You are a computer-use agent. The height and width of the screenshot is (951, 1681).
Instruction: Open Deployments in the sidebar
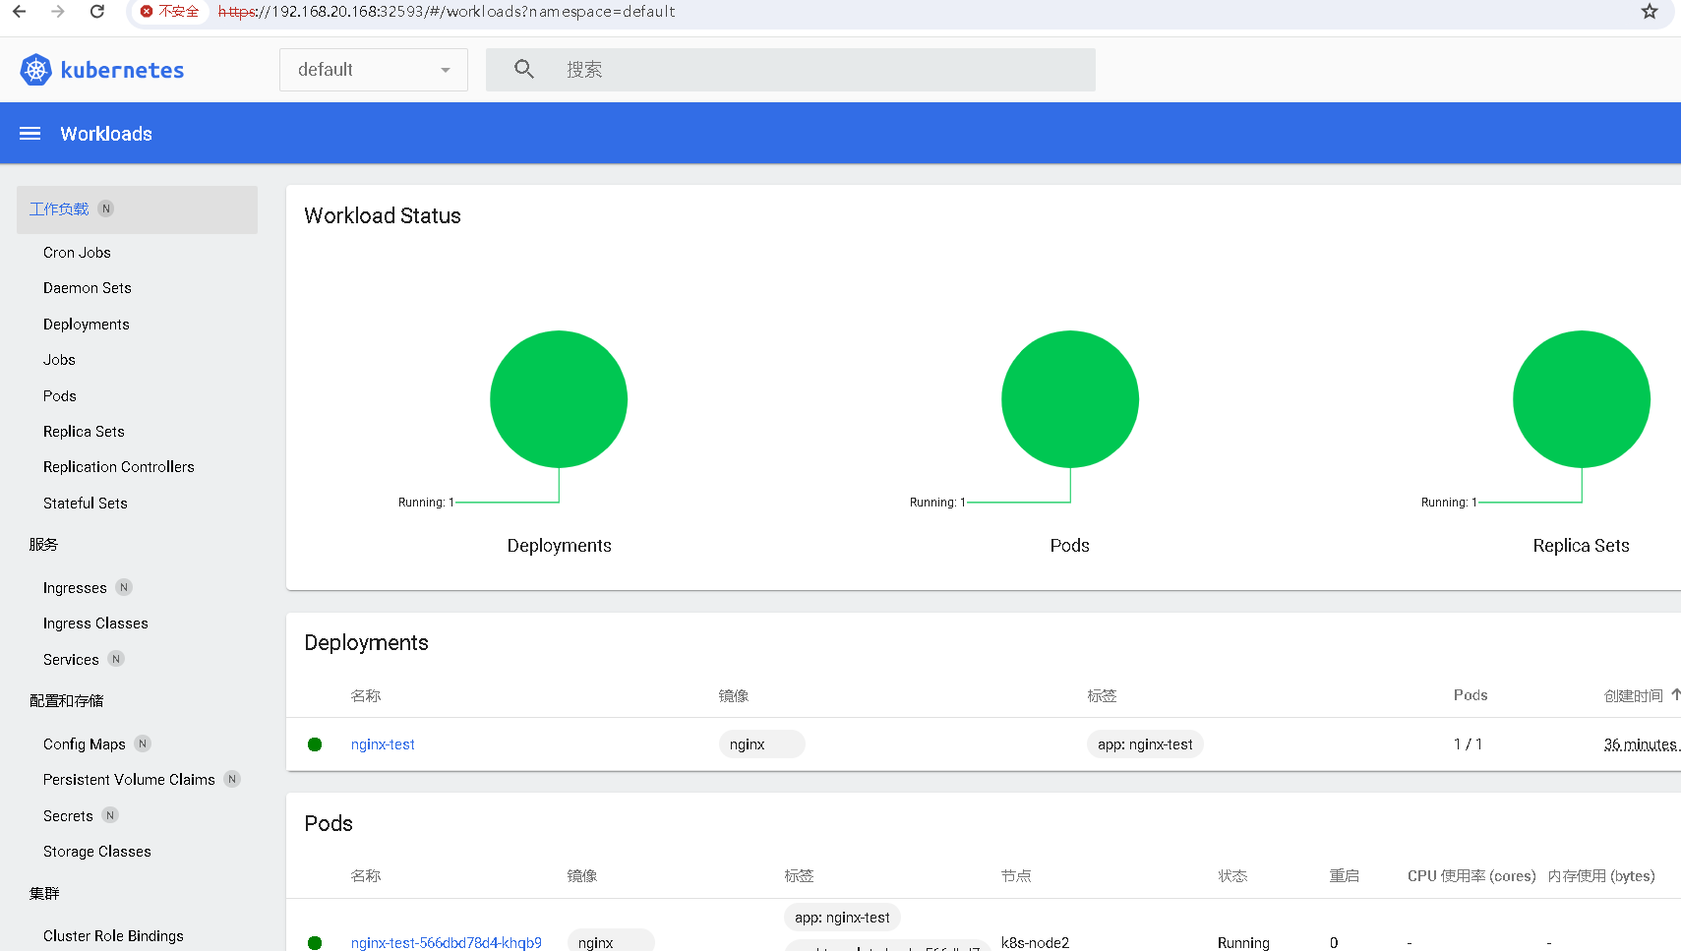coord(87,325)
